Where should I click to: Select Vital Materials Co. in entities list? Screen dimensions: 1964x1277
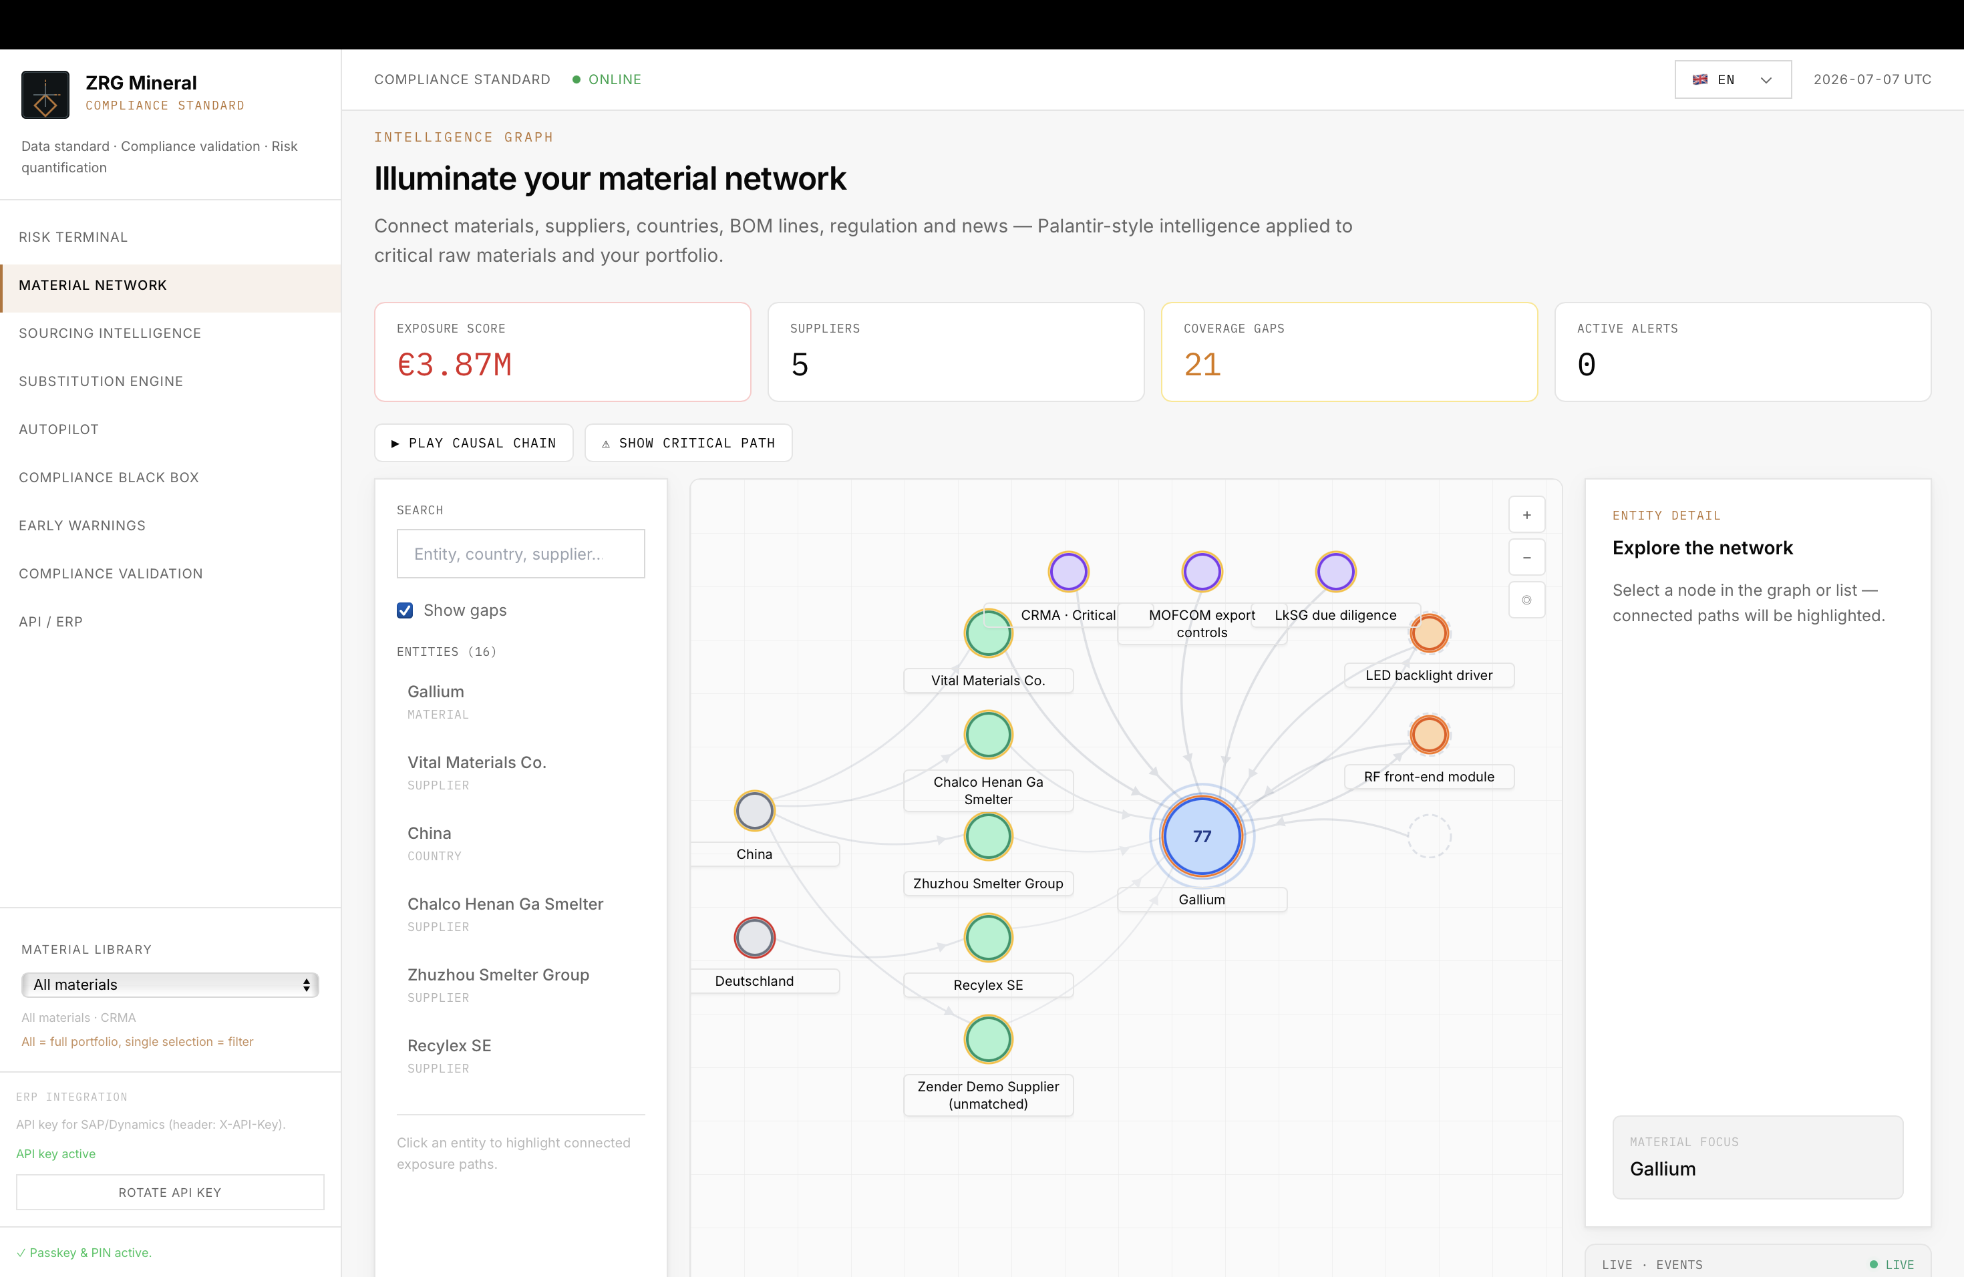(520, 772)
